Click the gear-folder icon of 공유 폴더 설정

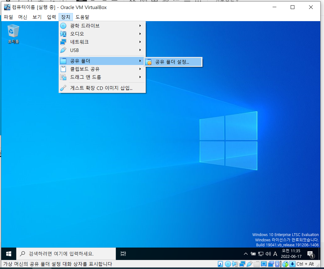tap(148, 62)
